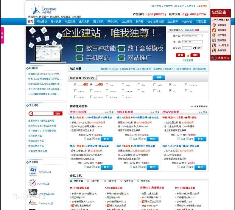Open the 域名注册 navigation item
Screen dimensions: 235x210
click(x=70, y=21)
